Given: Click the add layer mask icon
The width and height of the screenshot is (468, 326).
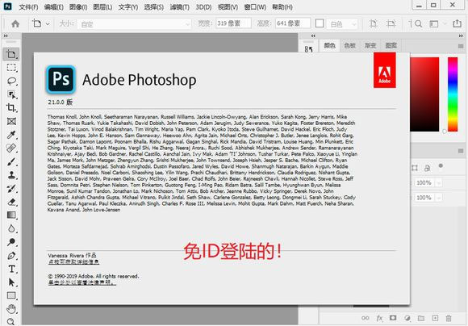Looking at the screenshot, I should point(393,318).
